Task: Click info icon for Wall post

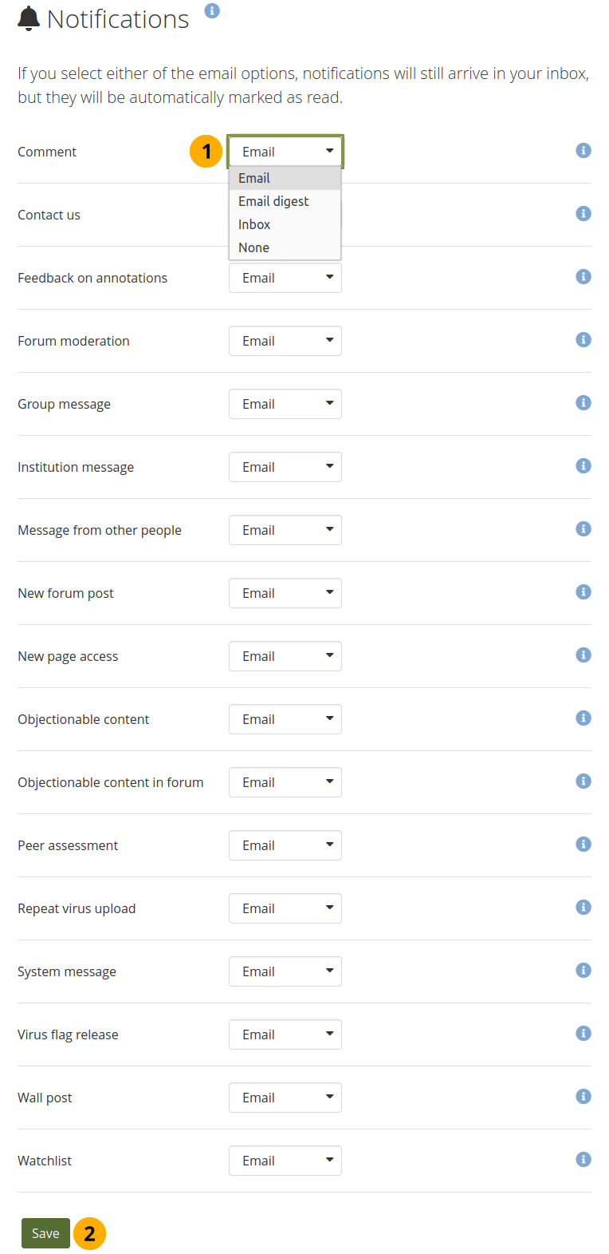Action: (583, 1097)
